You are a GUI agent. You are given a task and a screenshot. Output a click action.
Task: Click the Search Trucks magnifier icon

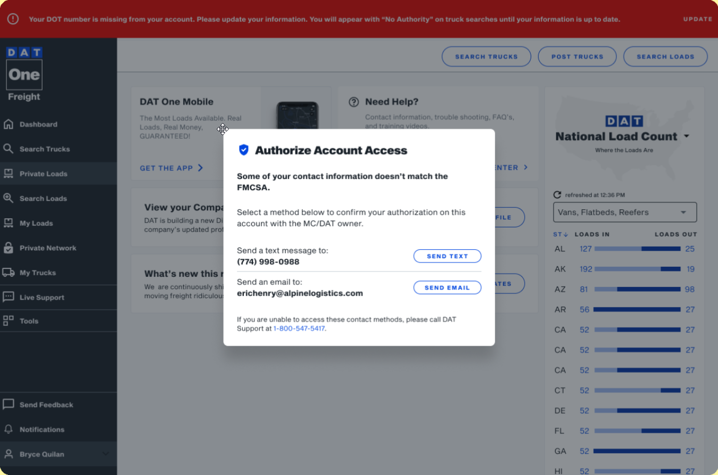[x=8, y=149]
